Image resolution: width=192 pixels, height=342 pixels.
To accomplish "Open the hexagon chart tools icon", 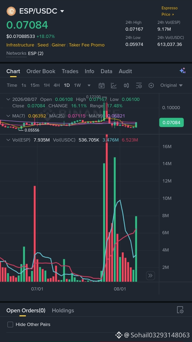I will click(x=151, y=85).
